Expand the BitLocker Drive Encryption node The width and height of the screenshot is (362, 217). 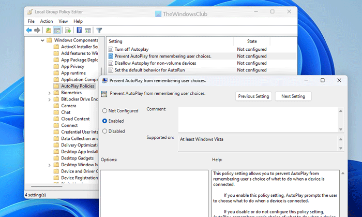click(x=49, y=99)
